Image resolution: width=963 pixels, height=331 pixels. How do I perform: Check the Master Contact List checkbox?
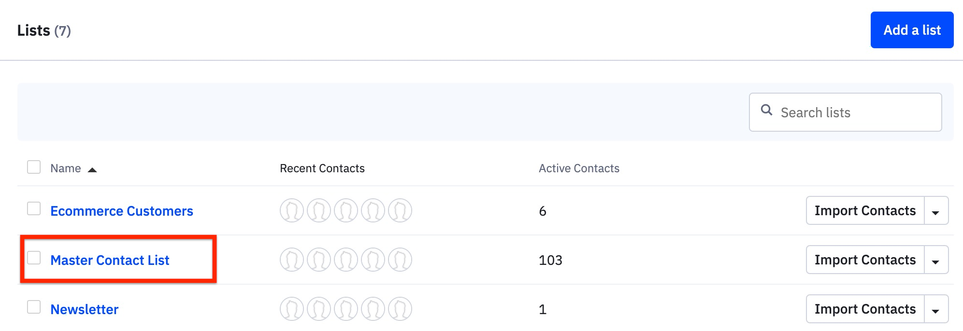(x=34, y=258)
